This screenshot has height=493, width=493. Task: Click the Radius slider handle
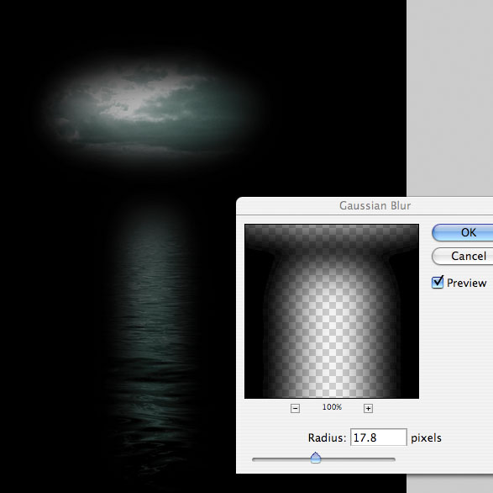click(x=315, y=458)
